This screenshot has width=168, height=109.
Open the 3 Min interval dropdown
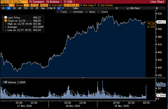tap(51, 8)
